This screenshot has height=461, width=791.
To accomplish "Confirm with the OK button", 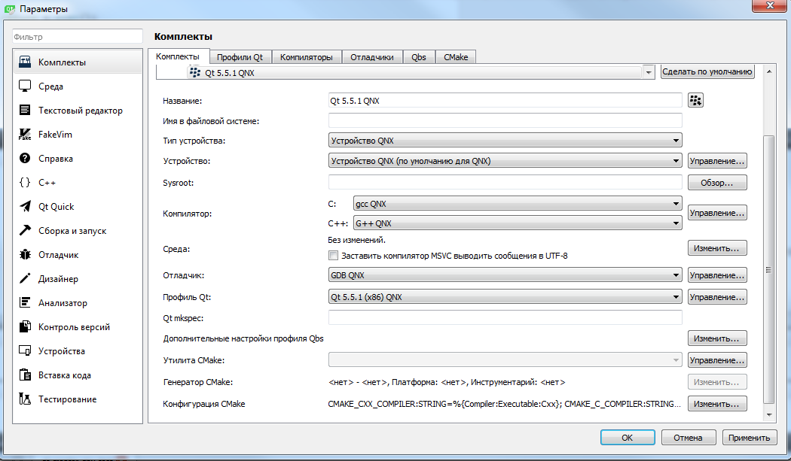I will (x=628, y=438).
